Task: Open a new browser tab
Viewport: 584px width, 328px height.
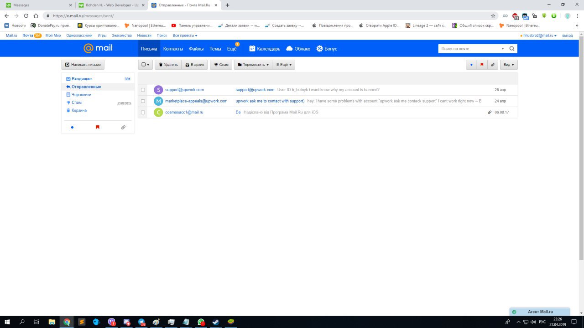Action: 228,5
